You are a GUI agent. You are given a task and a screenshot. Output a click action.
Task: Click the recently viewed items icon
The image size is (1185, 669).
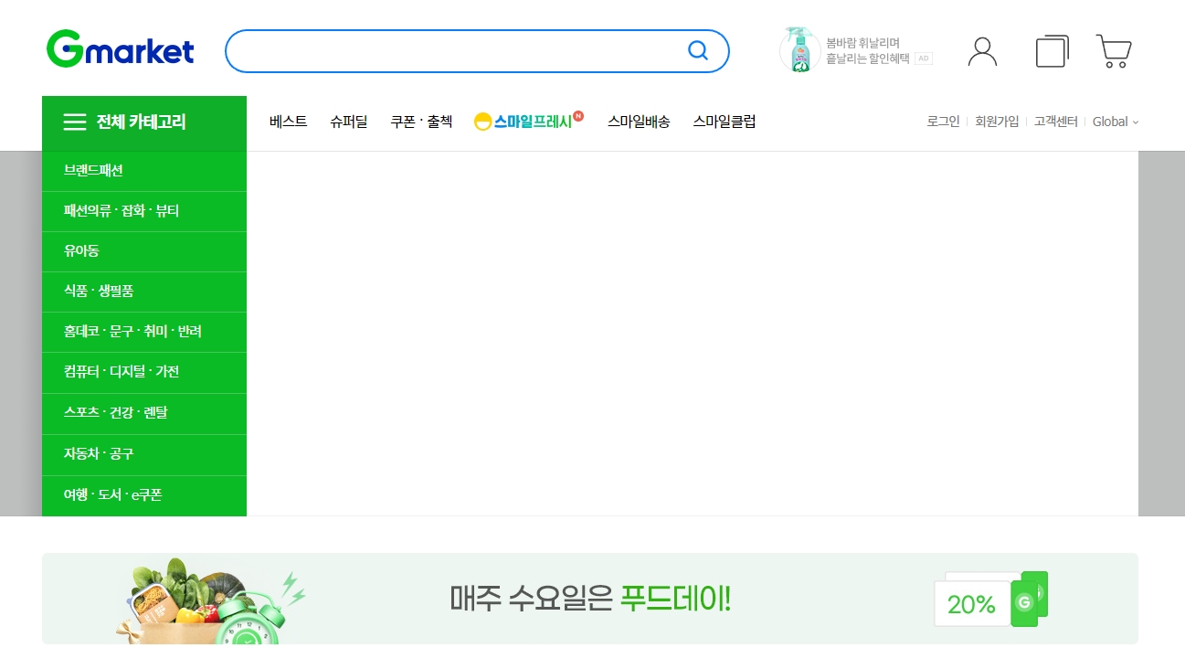pos(1051,50)
